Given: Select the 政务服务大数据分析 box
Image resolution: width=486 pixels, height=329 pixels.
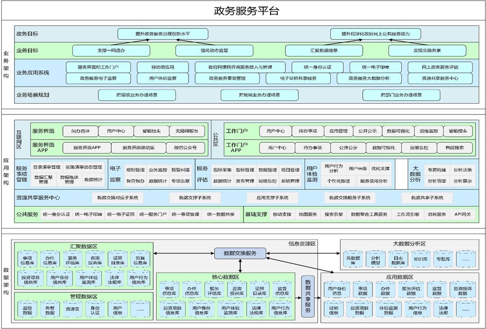Looking at the screenshot, I should coord(369,79).
